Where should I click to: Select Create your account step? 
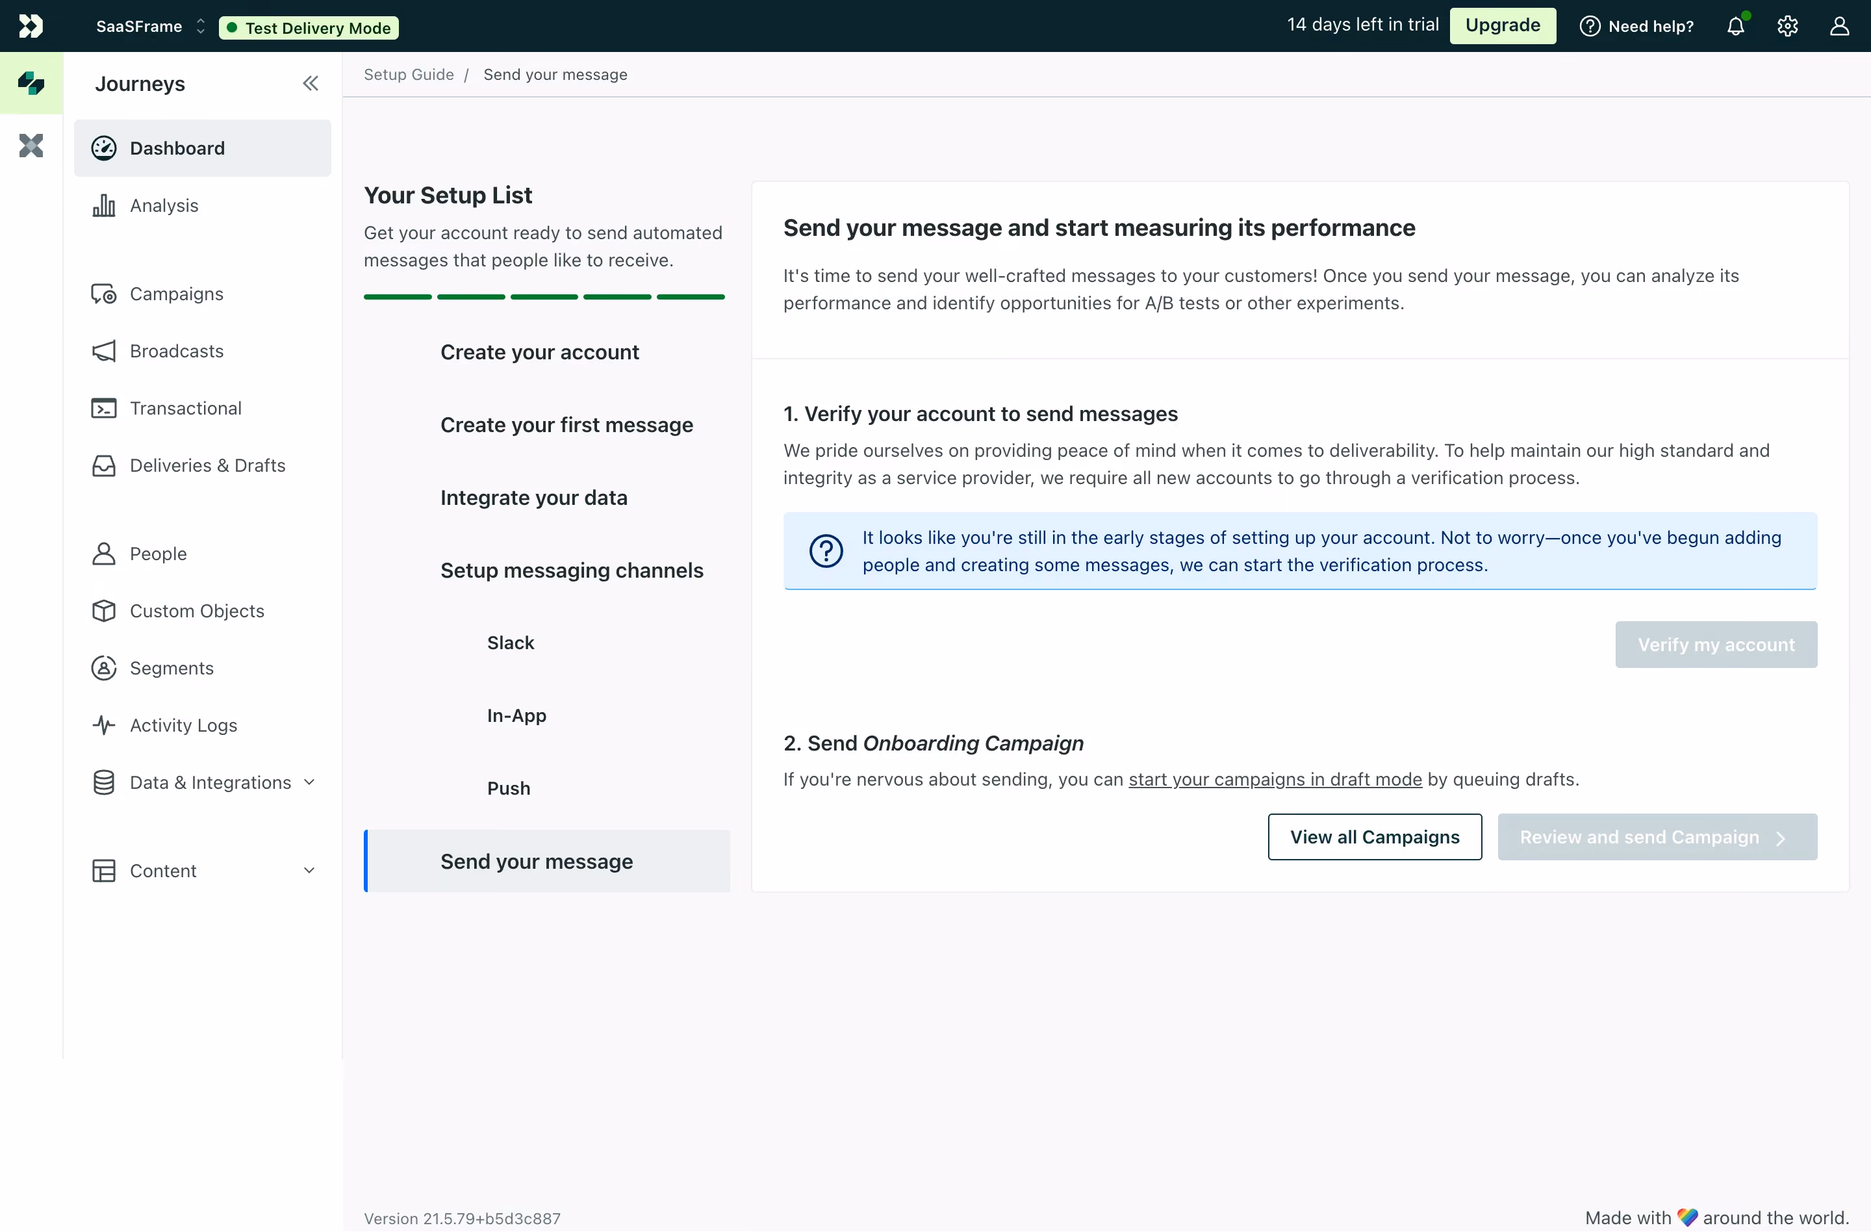pyautogui.click(x=547, y=352)
